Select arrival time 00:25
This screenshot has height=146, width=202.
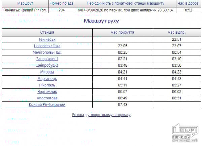(123, 52)
